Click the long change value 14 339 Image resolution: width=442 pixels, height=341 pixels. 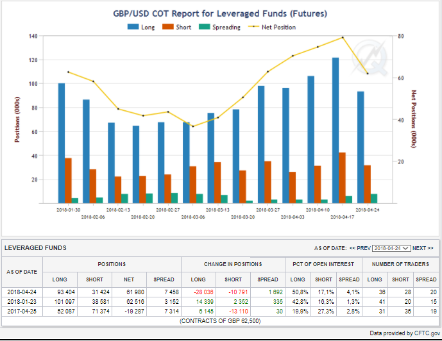[x=205, y=301]
